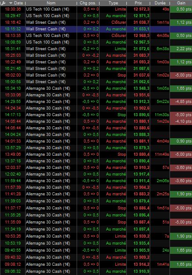Click price 12 972,3

tap(141, 9)
